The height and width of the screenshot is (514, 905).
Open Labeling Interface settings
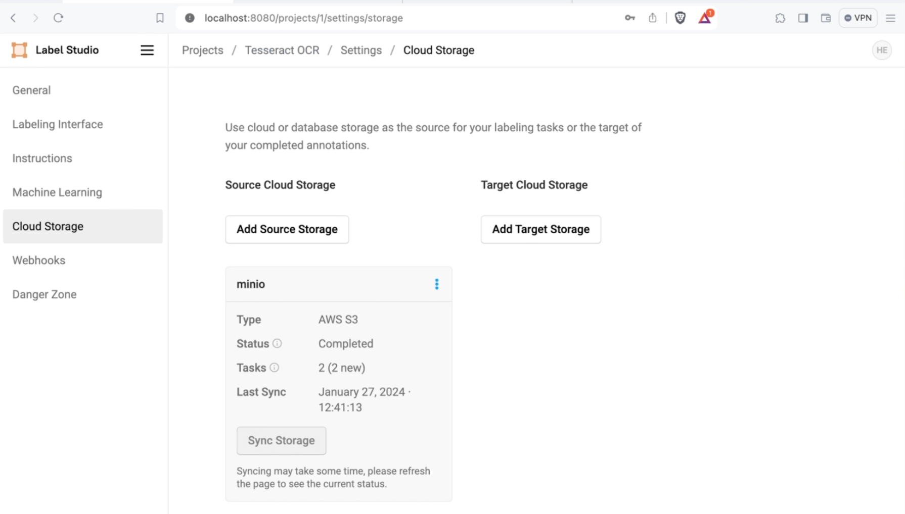[x=83, y=124]
